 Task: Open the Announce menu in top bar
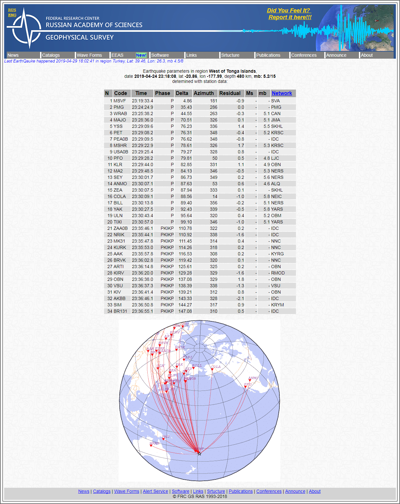click(336, 55)
